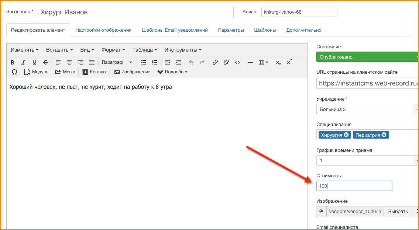Open the Вставить editor menu
The width and height of the screenshot is (419, 230).
click(59, 50)
